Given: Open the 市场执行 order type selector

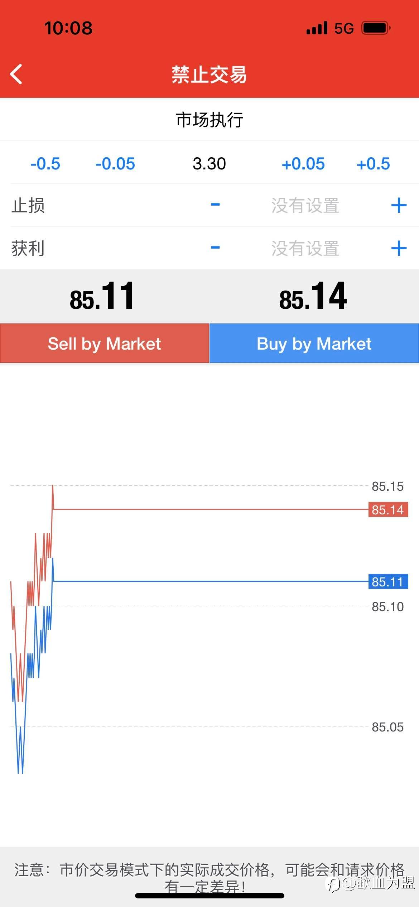Looking at the screenshot, I should pyautogui.click(x=209, y=120).
